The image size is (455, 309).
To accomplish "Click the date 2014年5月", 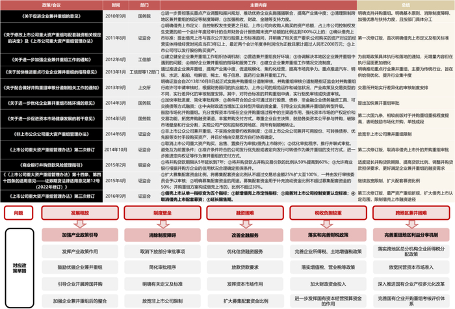I will (116, 118).
